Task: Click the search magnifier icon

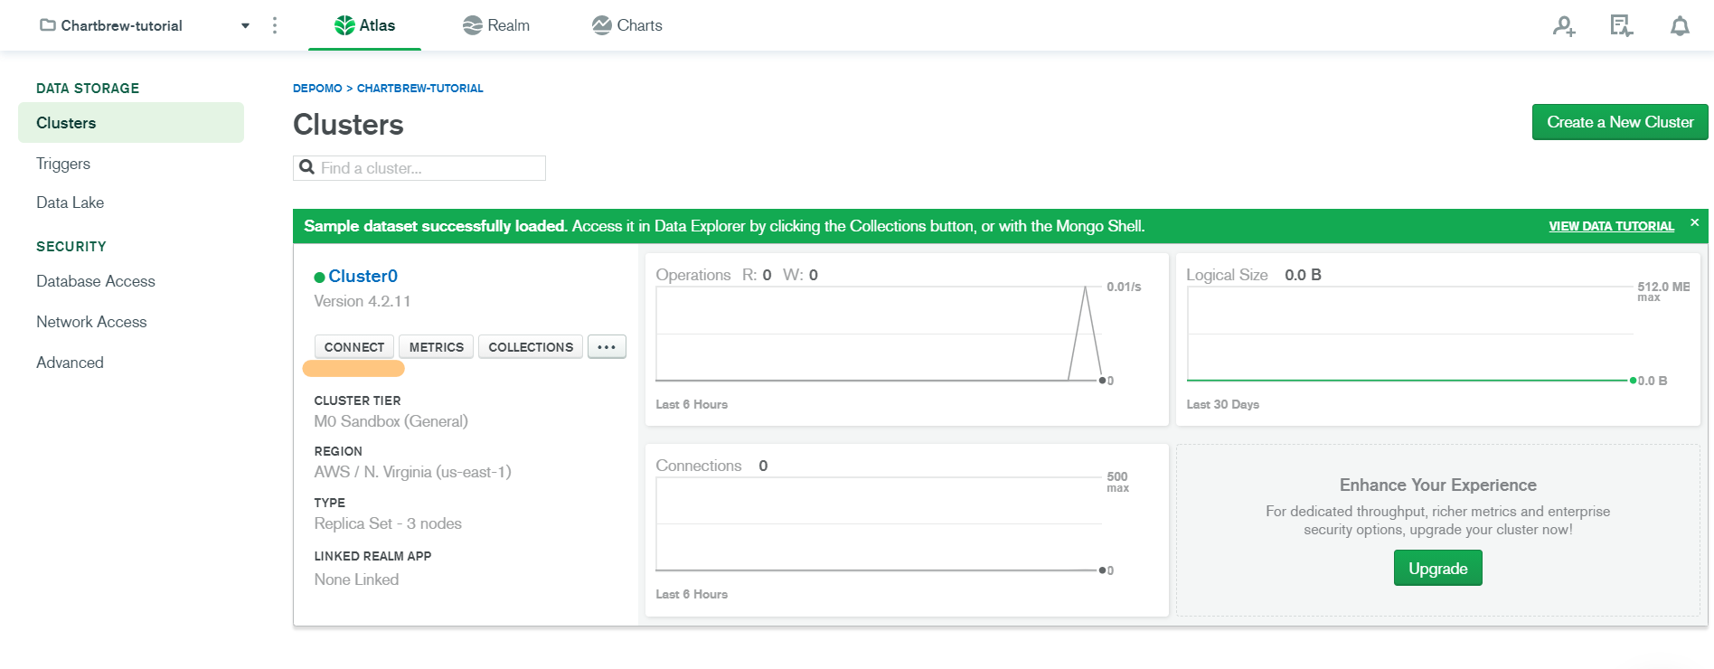Action: coord(307,167)
